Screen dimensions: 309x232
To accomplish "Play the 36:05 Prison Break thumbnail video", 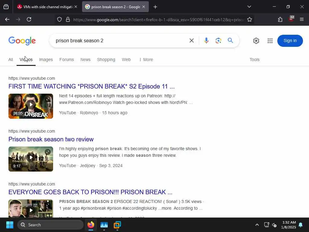I will tap(31, 106).
